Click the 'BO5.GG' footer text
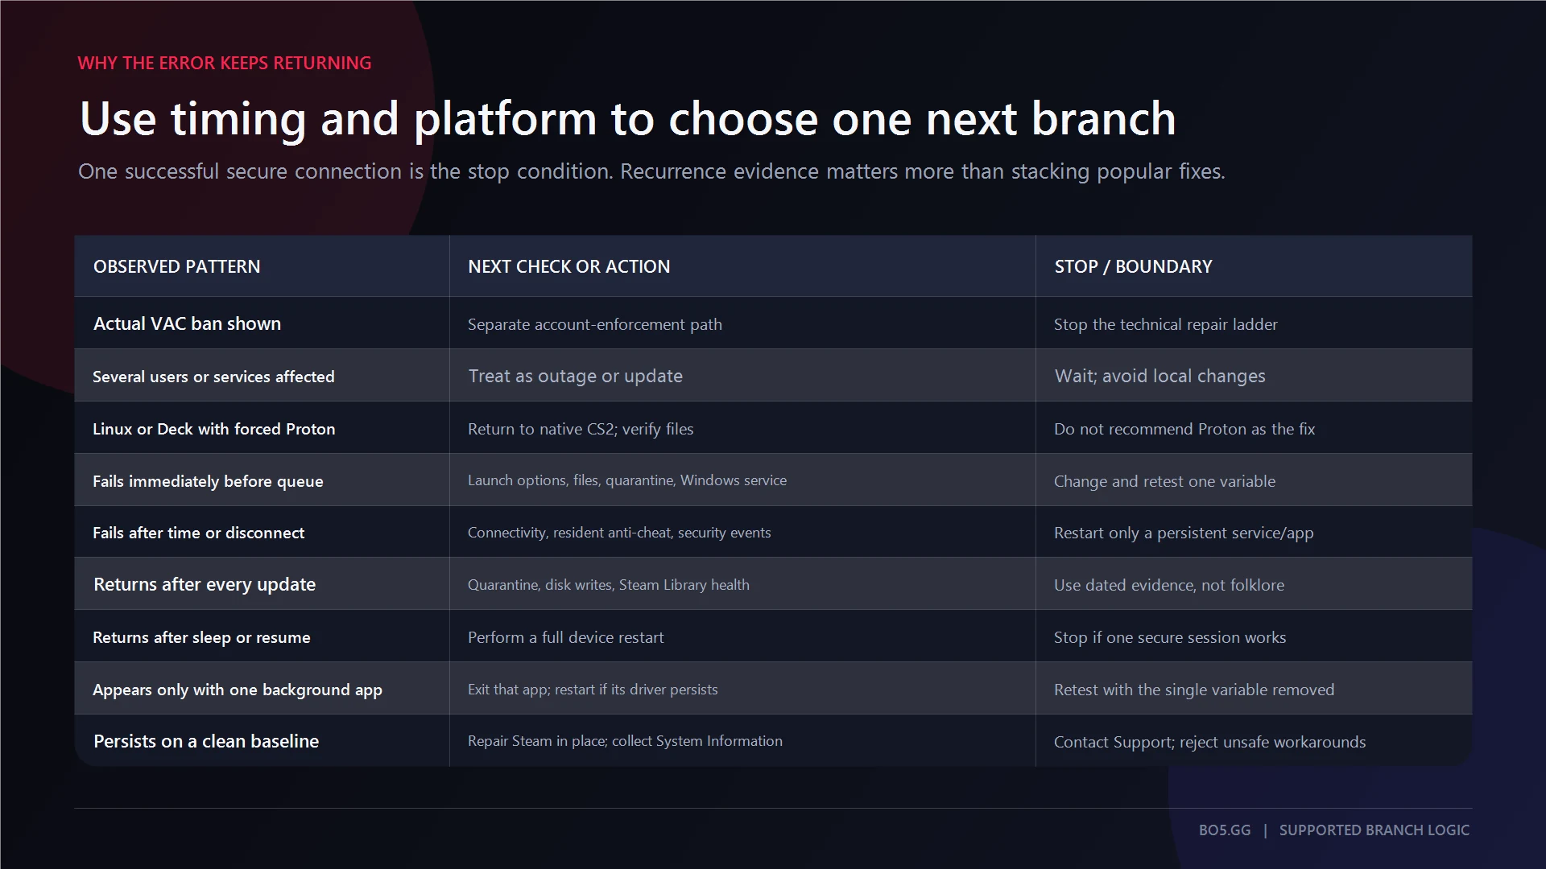1546x869 pixels. point(1225,830)
